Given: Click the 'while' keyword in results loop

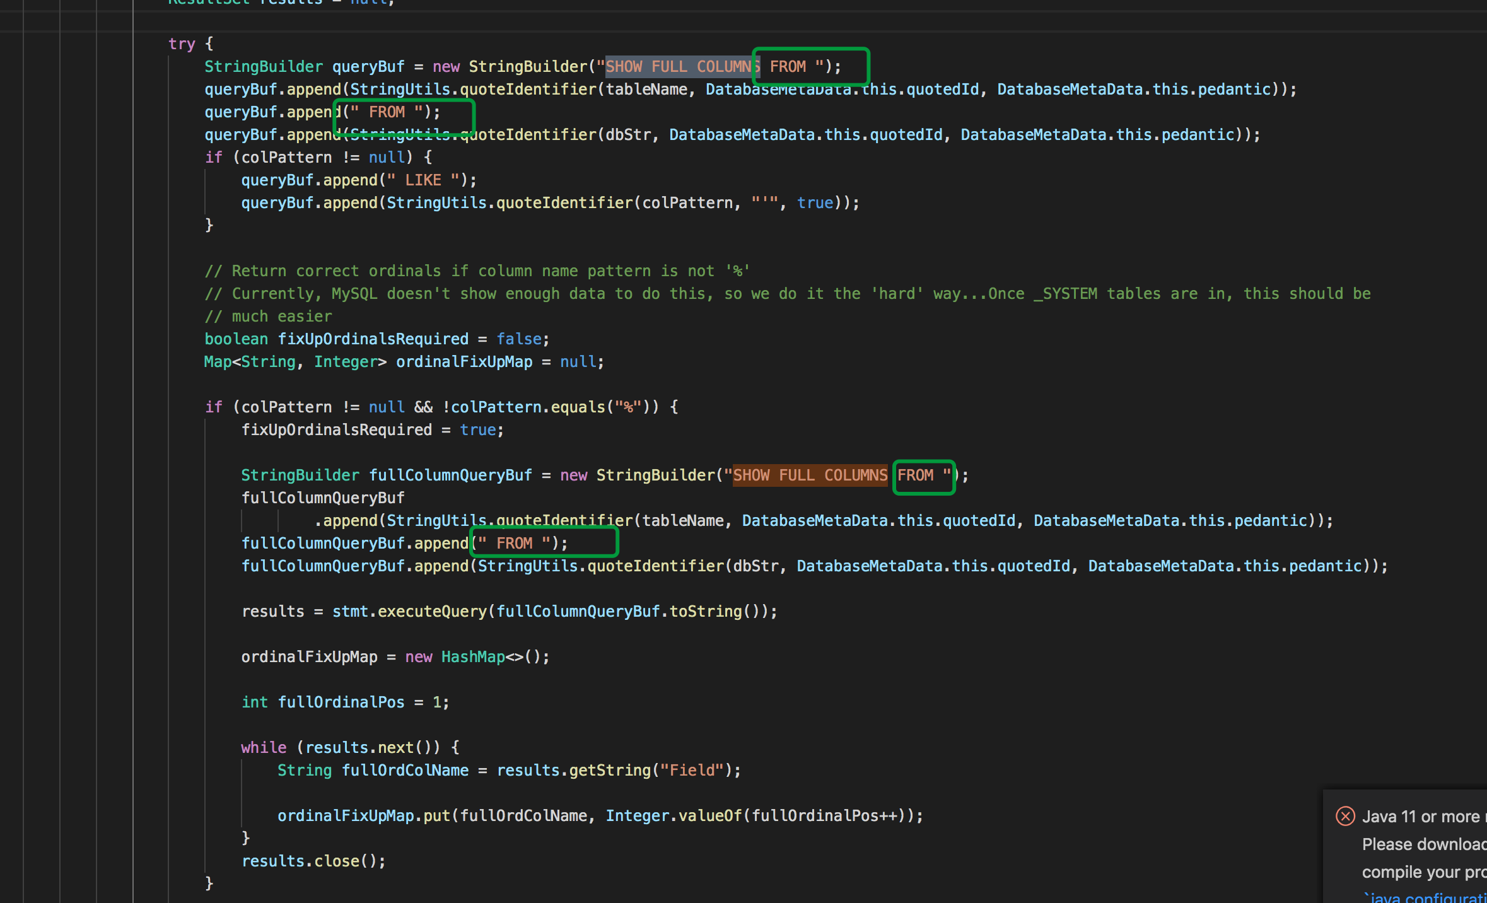Looking at the screenshot, I should (263, 748).
